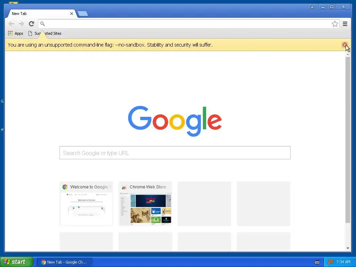Image resolution: width=356 pixels, height=267 pixels.
Task: Select the New Tab tab
Action: pos(42,14)
